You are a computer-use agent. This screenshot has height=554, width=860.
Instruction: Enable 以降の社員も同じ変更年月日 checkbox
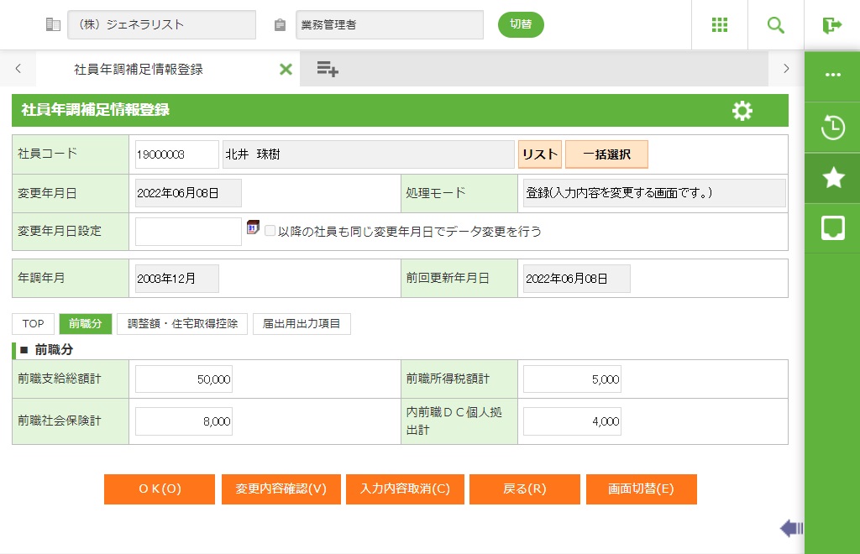coord(270,231)
